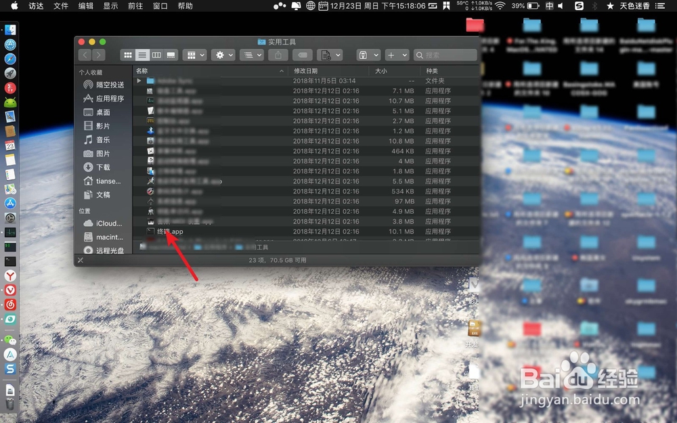
Task: Select list view in Finder toolbar
Action: click(x=142, y=55)
